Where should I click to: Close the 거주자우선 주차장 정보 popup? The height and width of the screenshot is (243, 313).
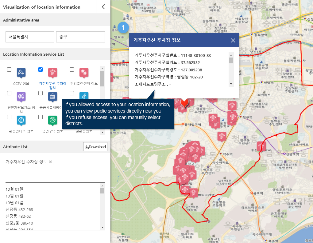coord(233,40)
